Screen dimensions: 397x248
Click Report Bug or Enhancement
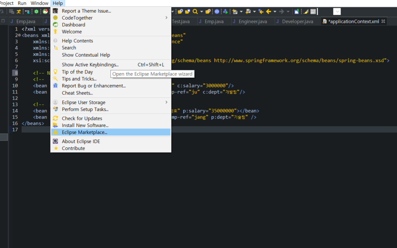(110, 86)
